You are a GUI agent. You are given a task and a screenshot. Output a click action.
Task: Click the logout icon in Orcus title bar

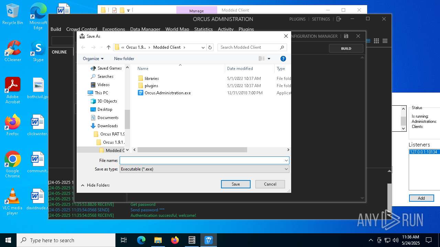click(339, 19)
